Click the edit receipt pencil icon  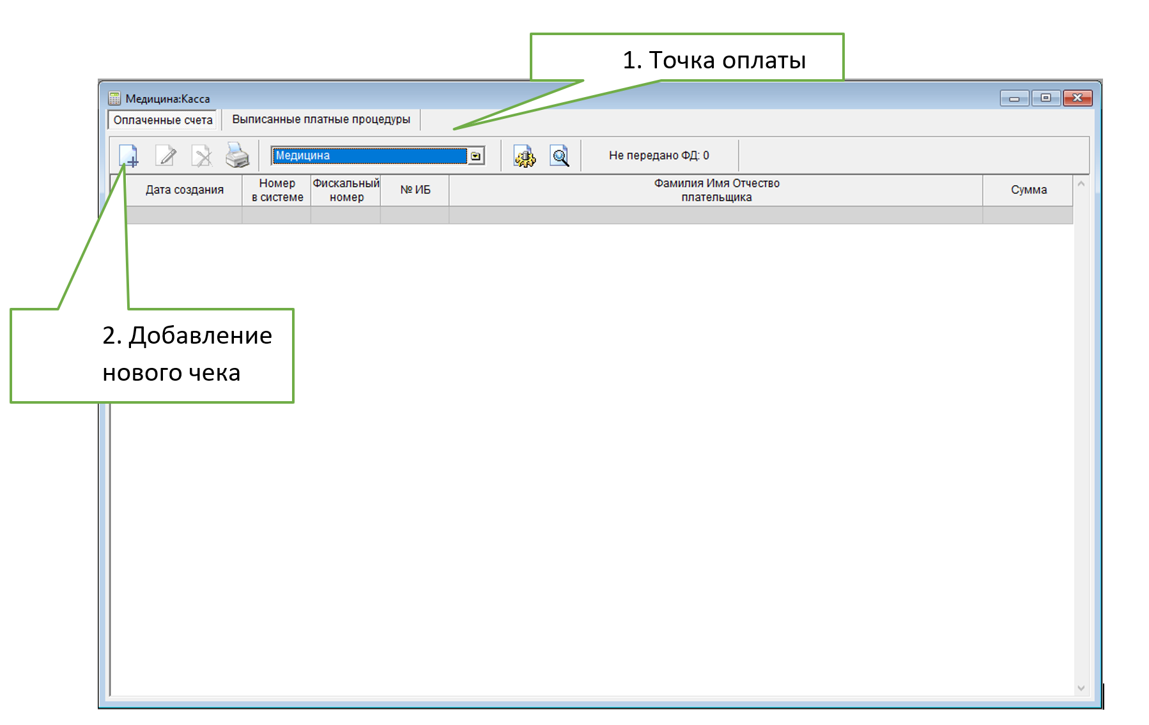coord(166,155)
